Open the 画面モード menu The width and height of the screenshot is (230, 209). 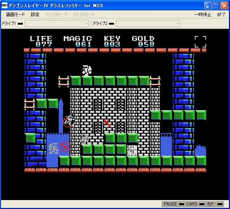[x=15, y=15]
